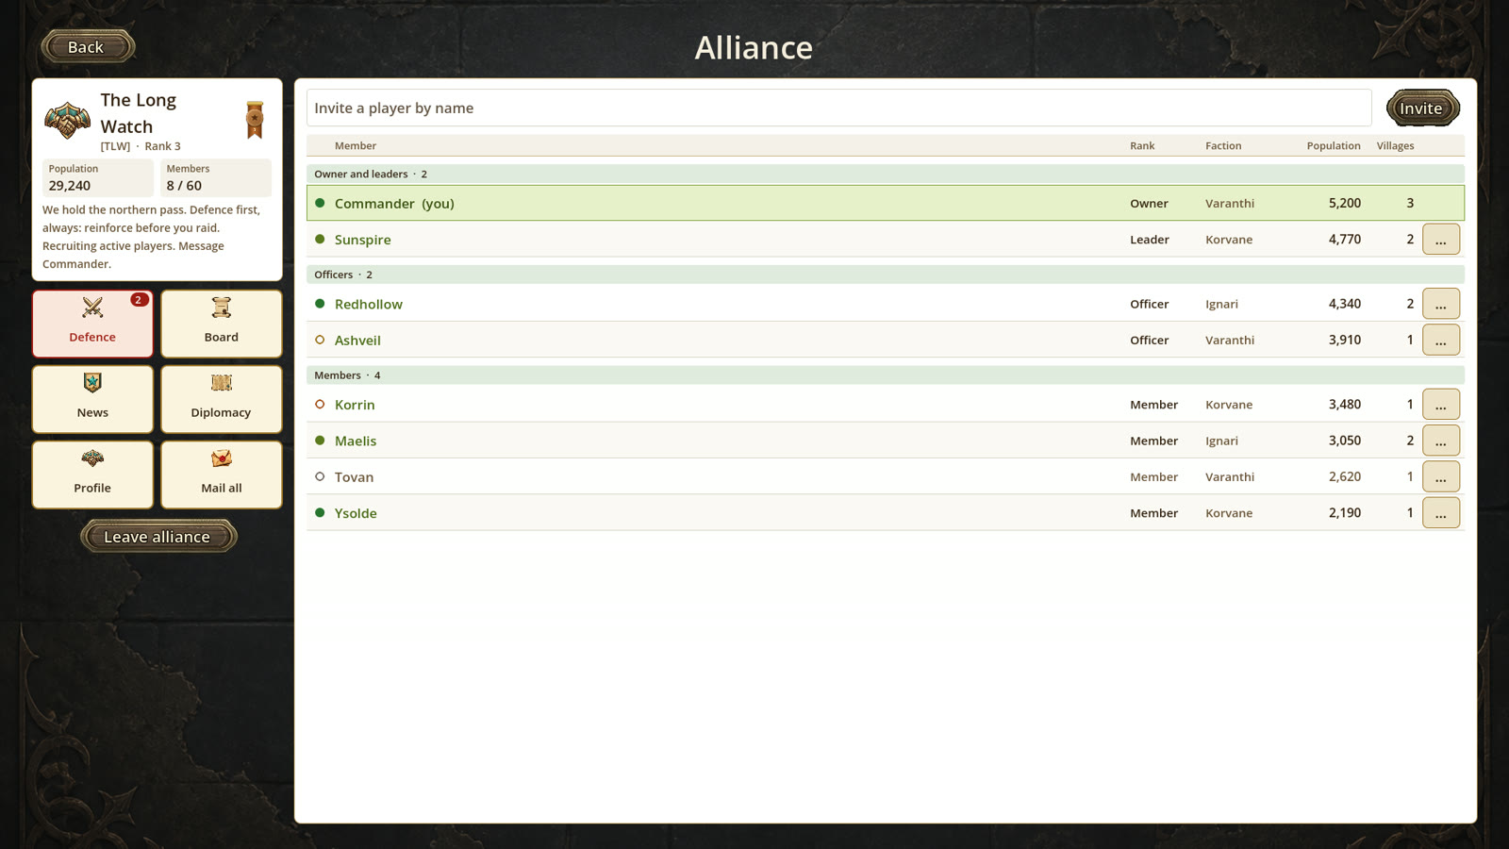The height and width of the screenshot is (849, 1509).
Task: Open Sunspire's player profile link
Action: point(362,240)
